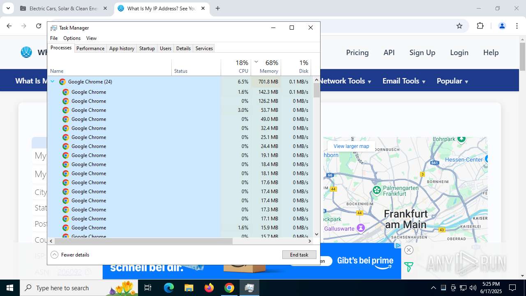The width and height of the screenshot is (526, 296).
Task: Click the End task button
Action: (299, 255)
